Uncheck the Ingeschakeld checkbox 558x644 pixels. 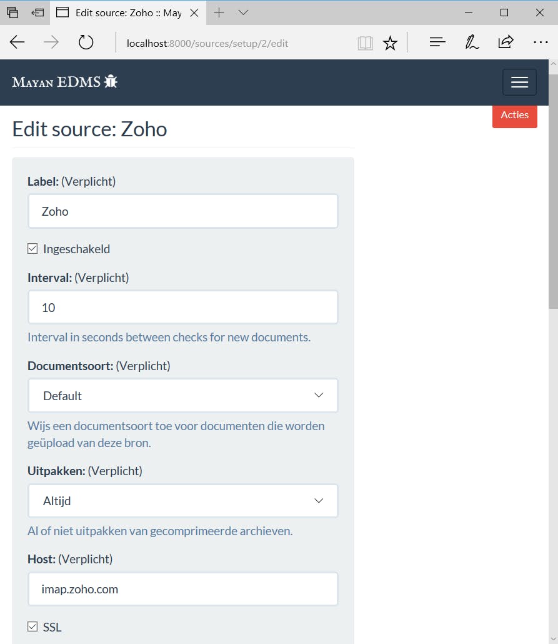pos(32,249)
